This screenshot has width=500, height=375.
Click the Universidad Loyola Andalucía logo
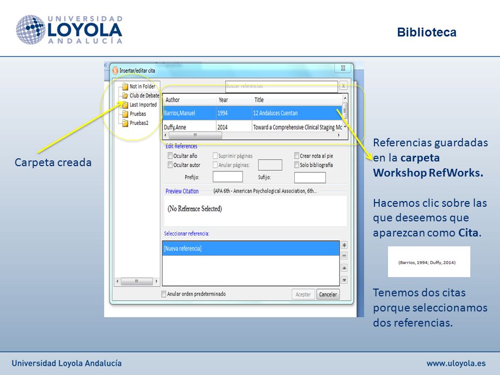tap(69, 30)
